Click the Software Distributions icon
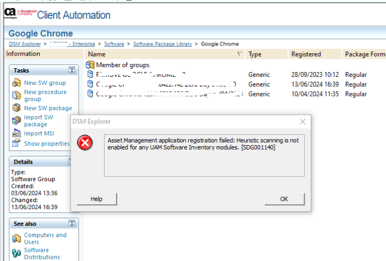The image size is (386, 261). [x=16, y=253]
